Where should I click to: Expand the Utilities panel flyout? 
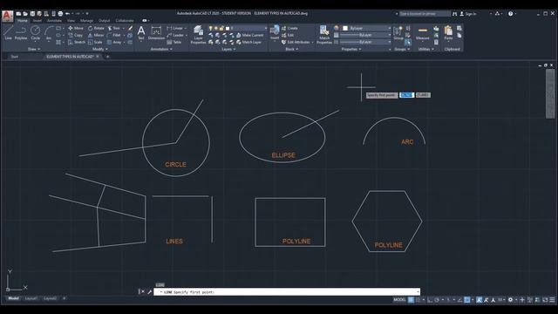[426, 49]
